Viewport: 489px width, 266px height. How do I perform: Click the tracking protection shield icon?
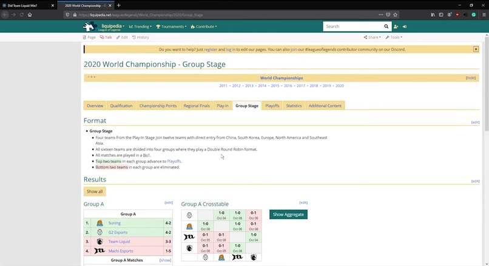click(67, 15)
